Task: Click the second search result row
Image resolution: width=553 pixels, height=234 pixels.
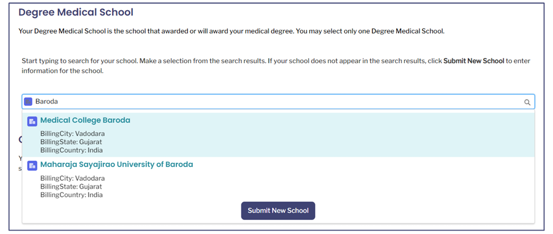Action: coord(278,179)
